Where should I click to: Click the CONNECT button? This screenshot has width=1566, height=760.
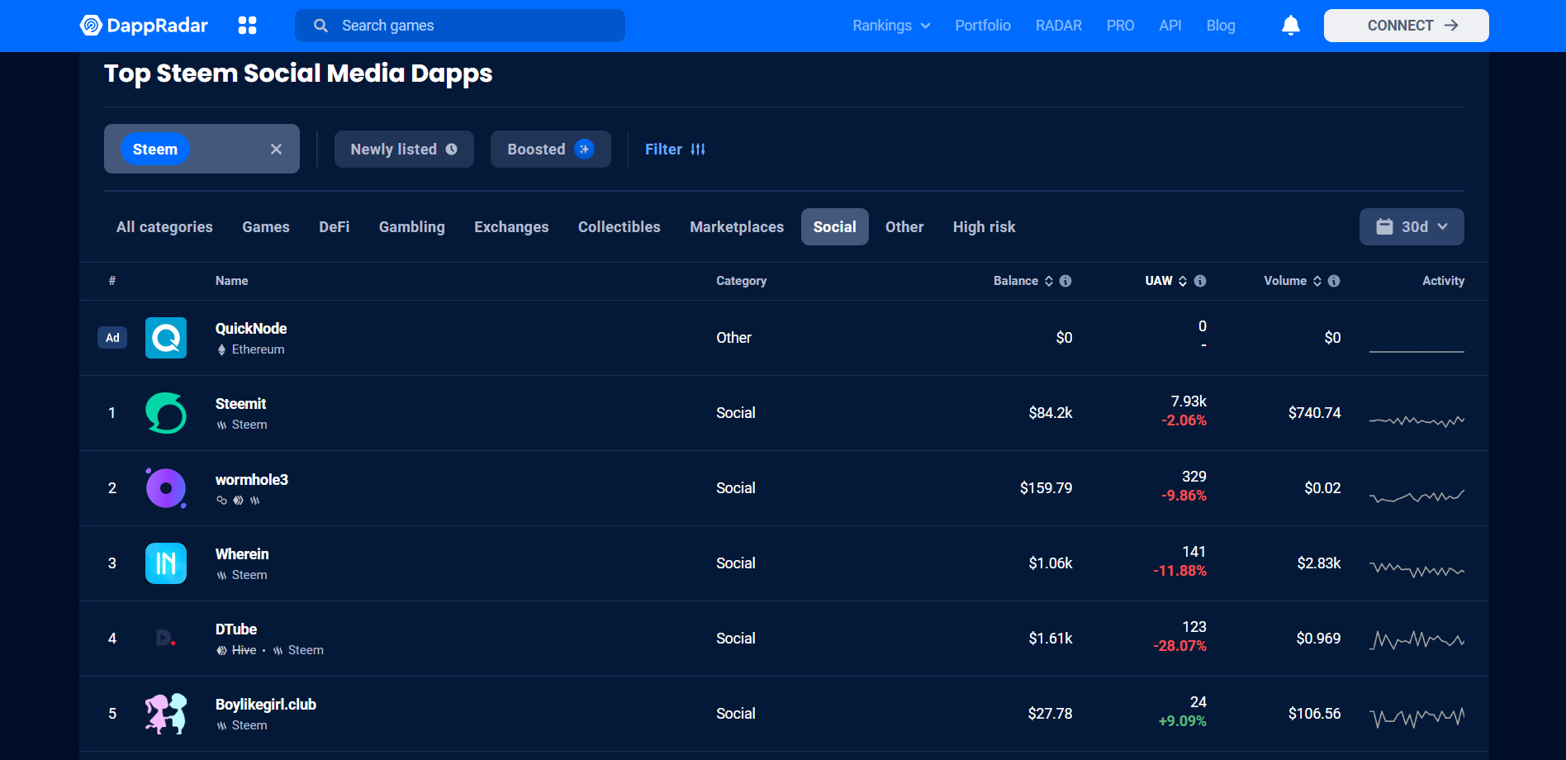pyautogui.click(x=1407, y=26)
